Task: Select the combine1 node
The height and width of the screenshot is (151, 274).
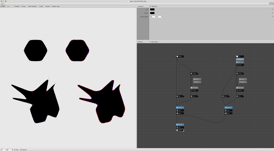Action: [229, 108]
